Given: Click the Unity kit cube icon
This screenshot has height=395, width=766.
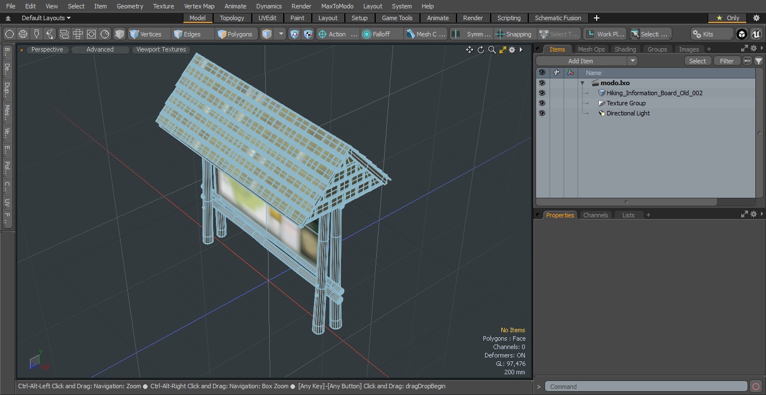Looking at the screenshot, I should pos(742,34).
